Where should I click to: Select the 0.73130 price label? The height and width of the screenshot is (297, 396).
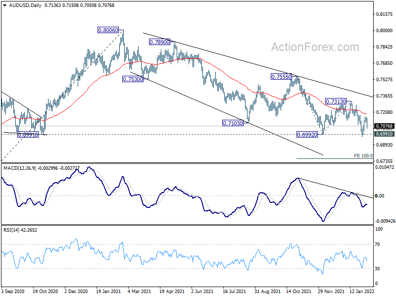point(336,101)
